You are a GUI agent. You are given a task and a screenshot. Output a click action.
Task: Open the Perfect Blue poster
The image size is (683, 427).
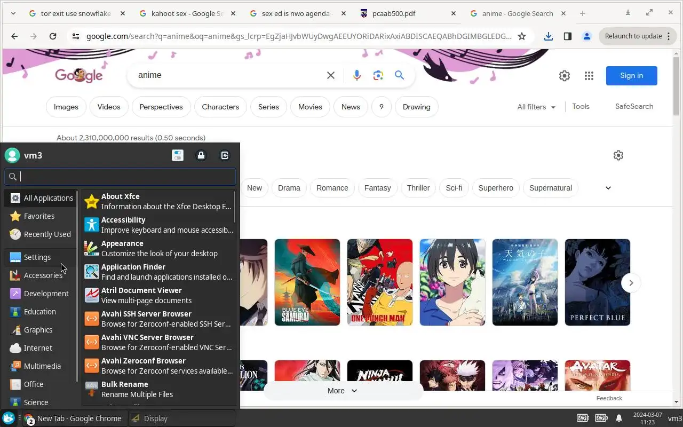click(x=598, y=282)
